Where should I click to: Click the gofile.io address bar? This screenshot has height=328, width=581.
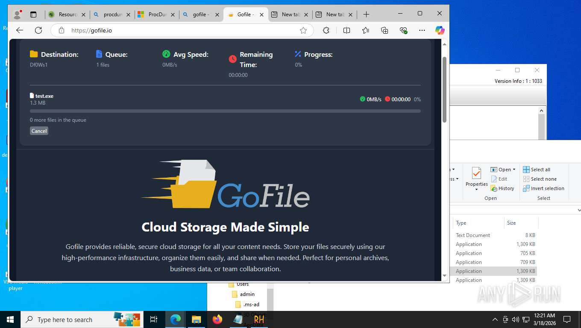tap(182, 30)
